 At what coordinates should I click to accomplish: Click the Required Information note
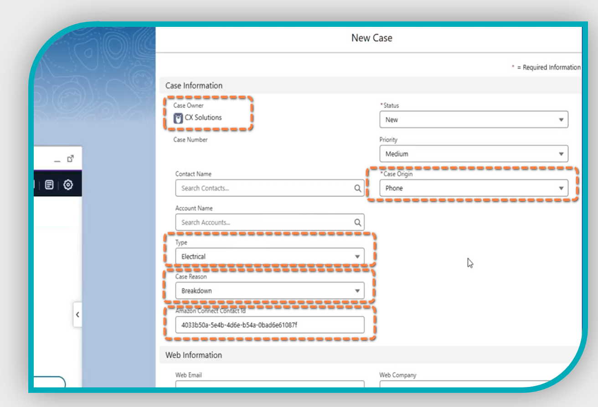click(546, 67)
